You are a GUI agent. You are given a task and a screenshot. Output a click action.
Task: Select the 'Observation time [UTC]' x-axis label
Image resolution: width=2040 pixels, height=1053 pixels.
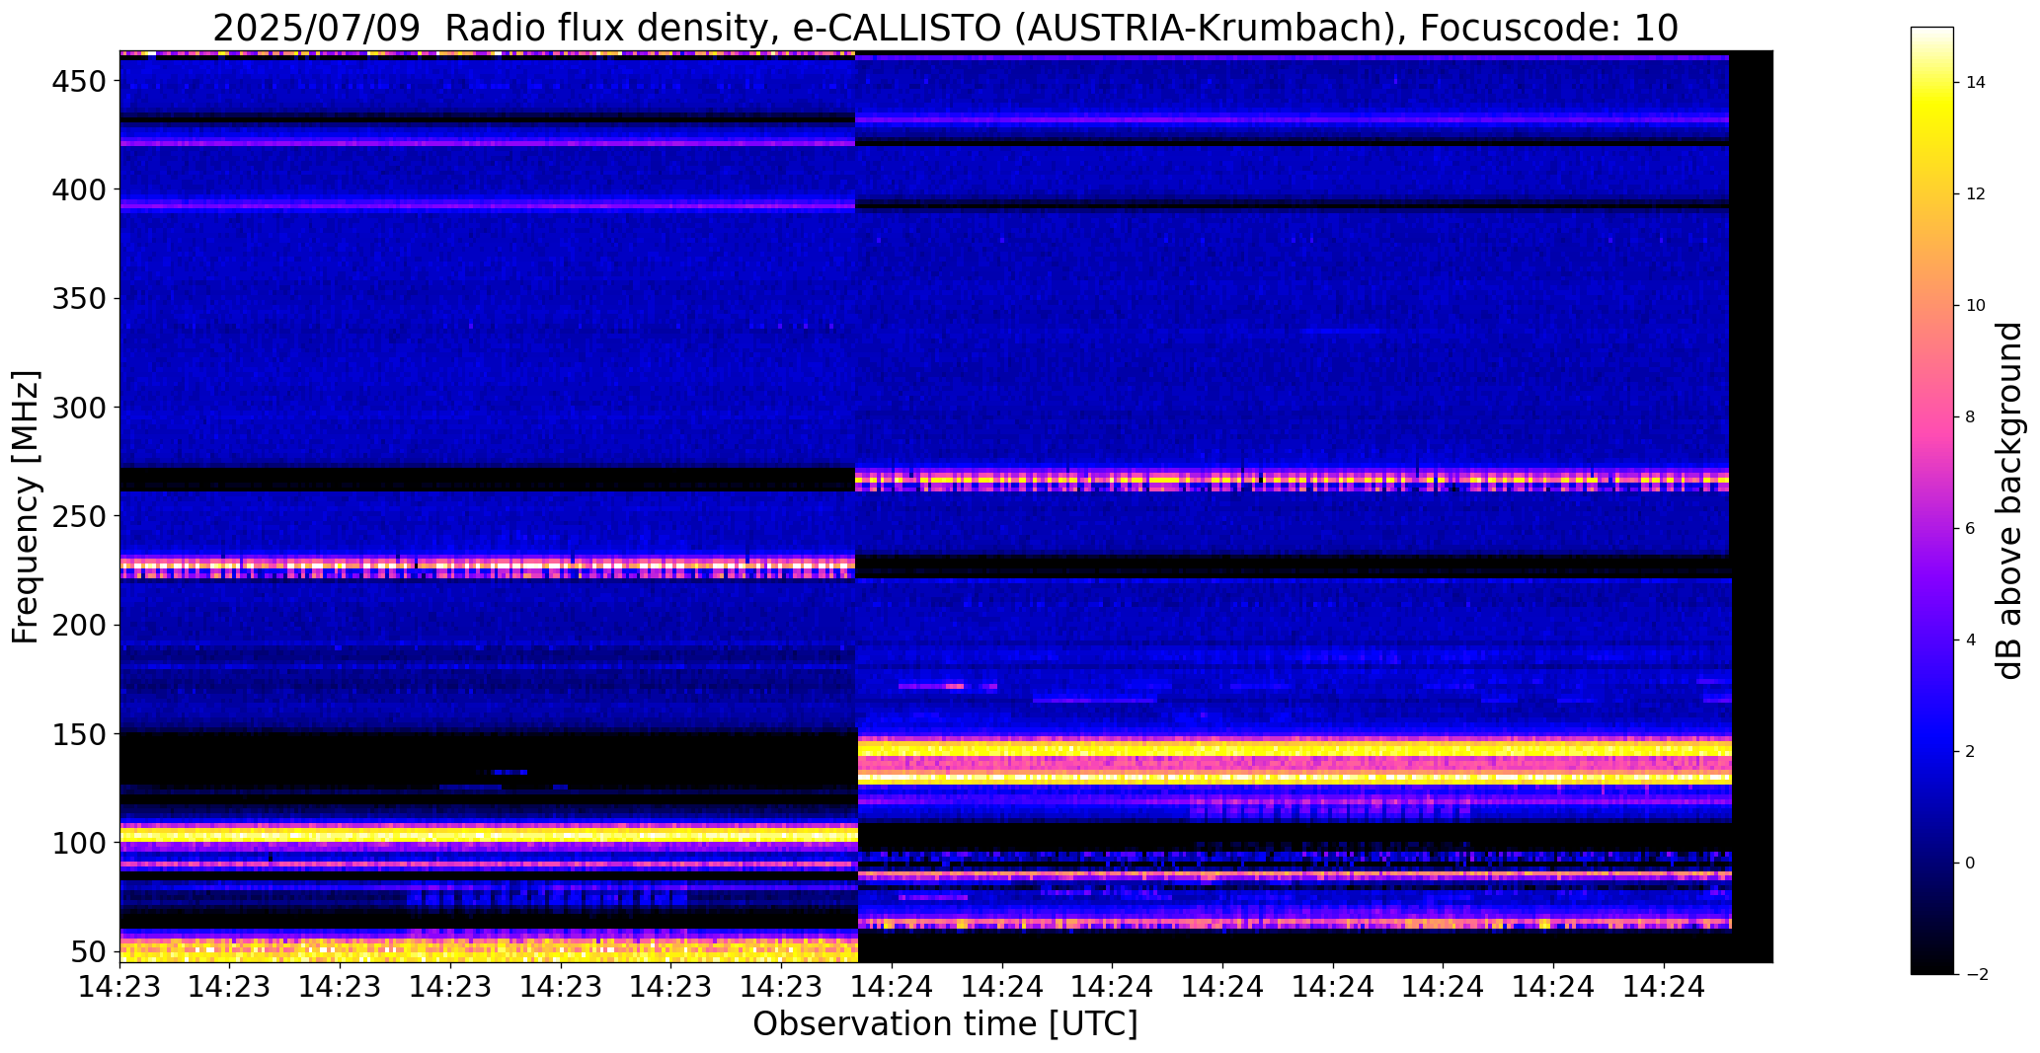tap(945, 1024)
